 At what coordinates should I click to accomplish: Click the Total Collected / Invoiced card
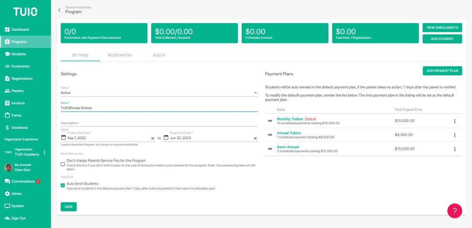pyautogui.click(x=195, y=33)
